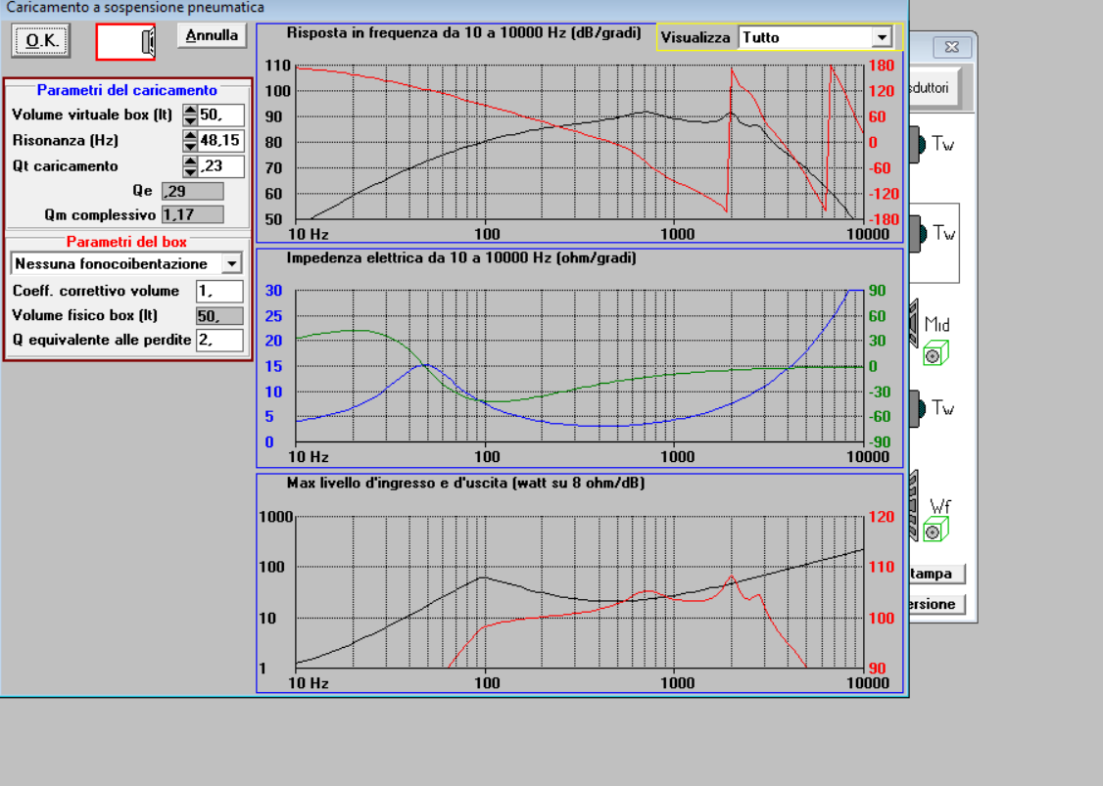Click the Coeff. correttivo volume field
This screenshot has height=786, width=1103.
(x=219, y=291)
